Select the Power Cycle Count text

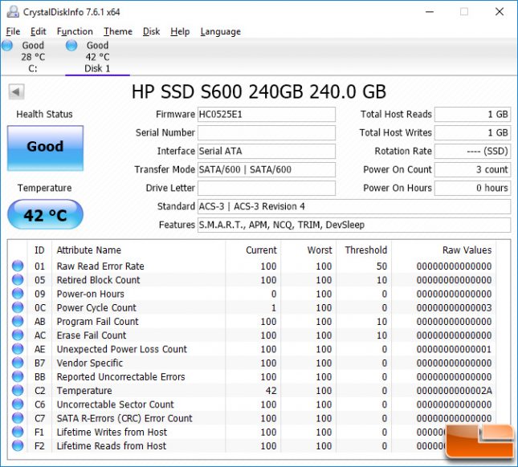coord(96,307)
